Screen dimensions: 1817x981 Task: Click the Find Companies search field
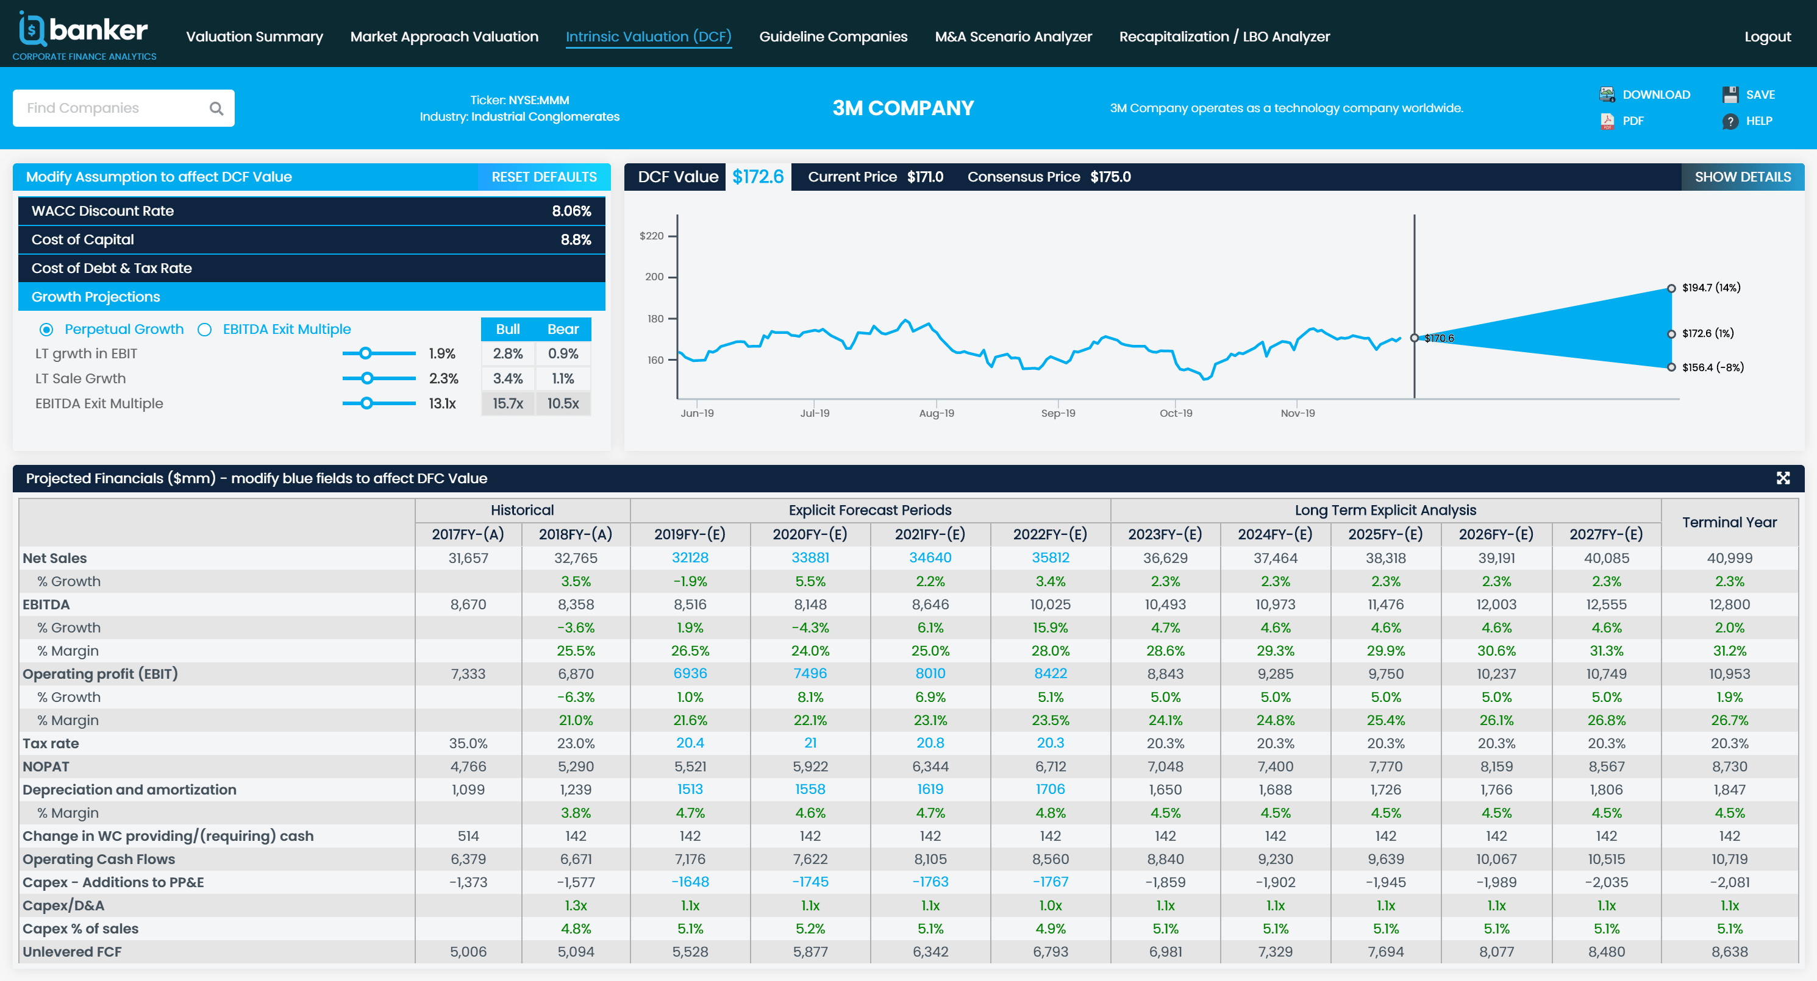point(123,108)
